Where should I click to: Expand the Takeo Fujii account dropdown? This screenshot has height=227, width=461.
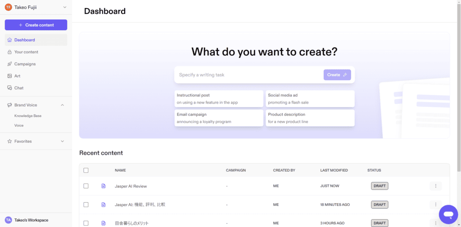point(65,7)
